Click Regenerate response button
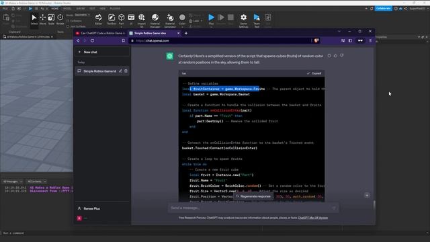This screenshot has width=430, height=242. tap(253, 196)
